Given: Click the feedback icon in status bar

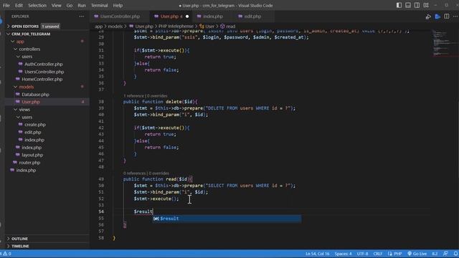Looking at the screenshot, I should 445,254.
